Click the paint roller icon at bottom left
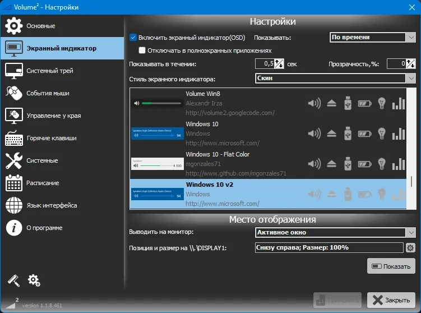This screenshot has width=421, height=313. [13, 280]
